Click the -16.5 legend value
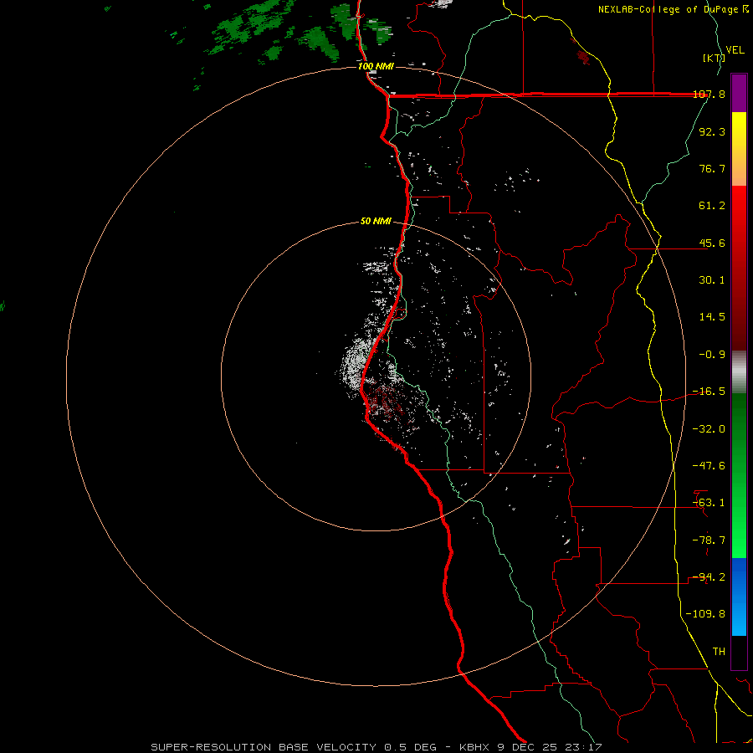753x753 pixels. pyautogui.click(x=709, y=392)
